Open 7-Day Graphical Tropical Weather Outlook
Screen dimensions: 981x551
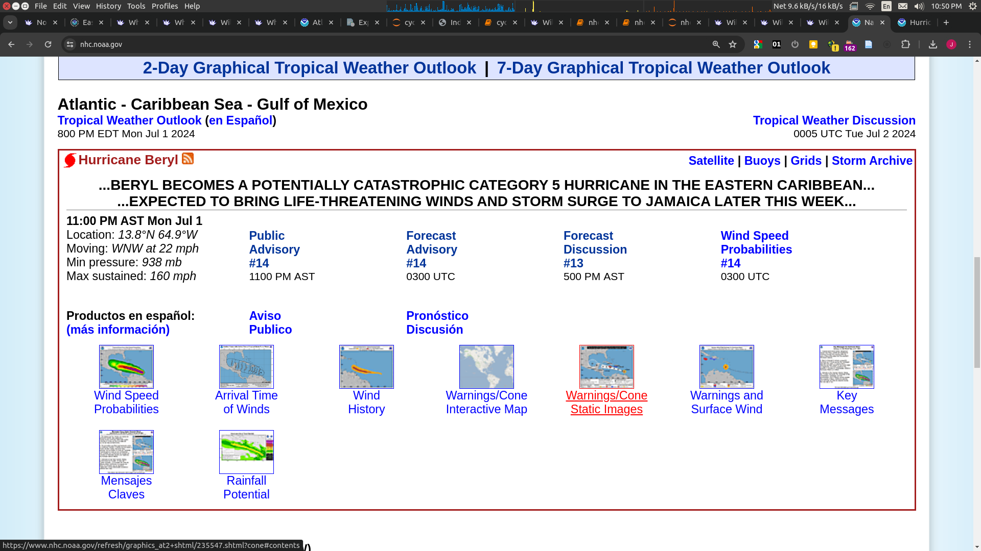click(x=664, y=68)
